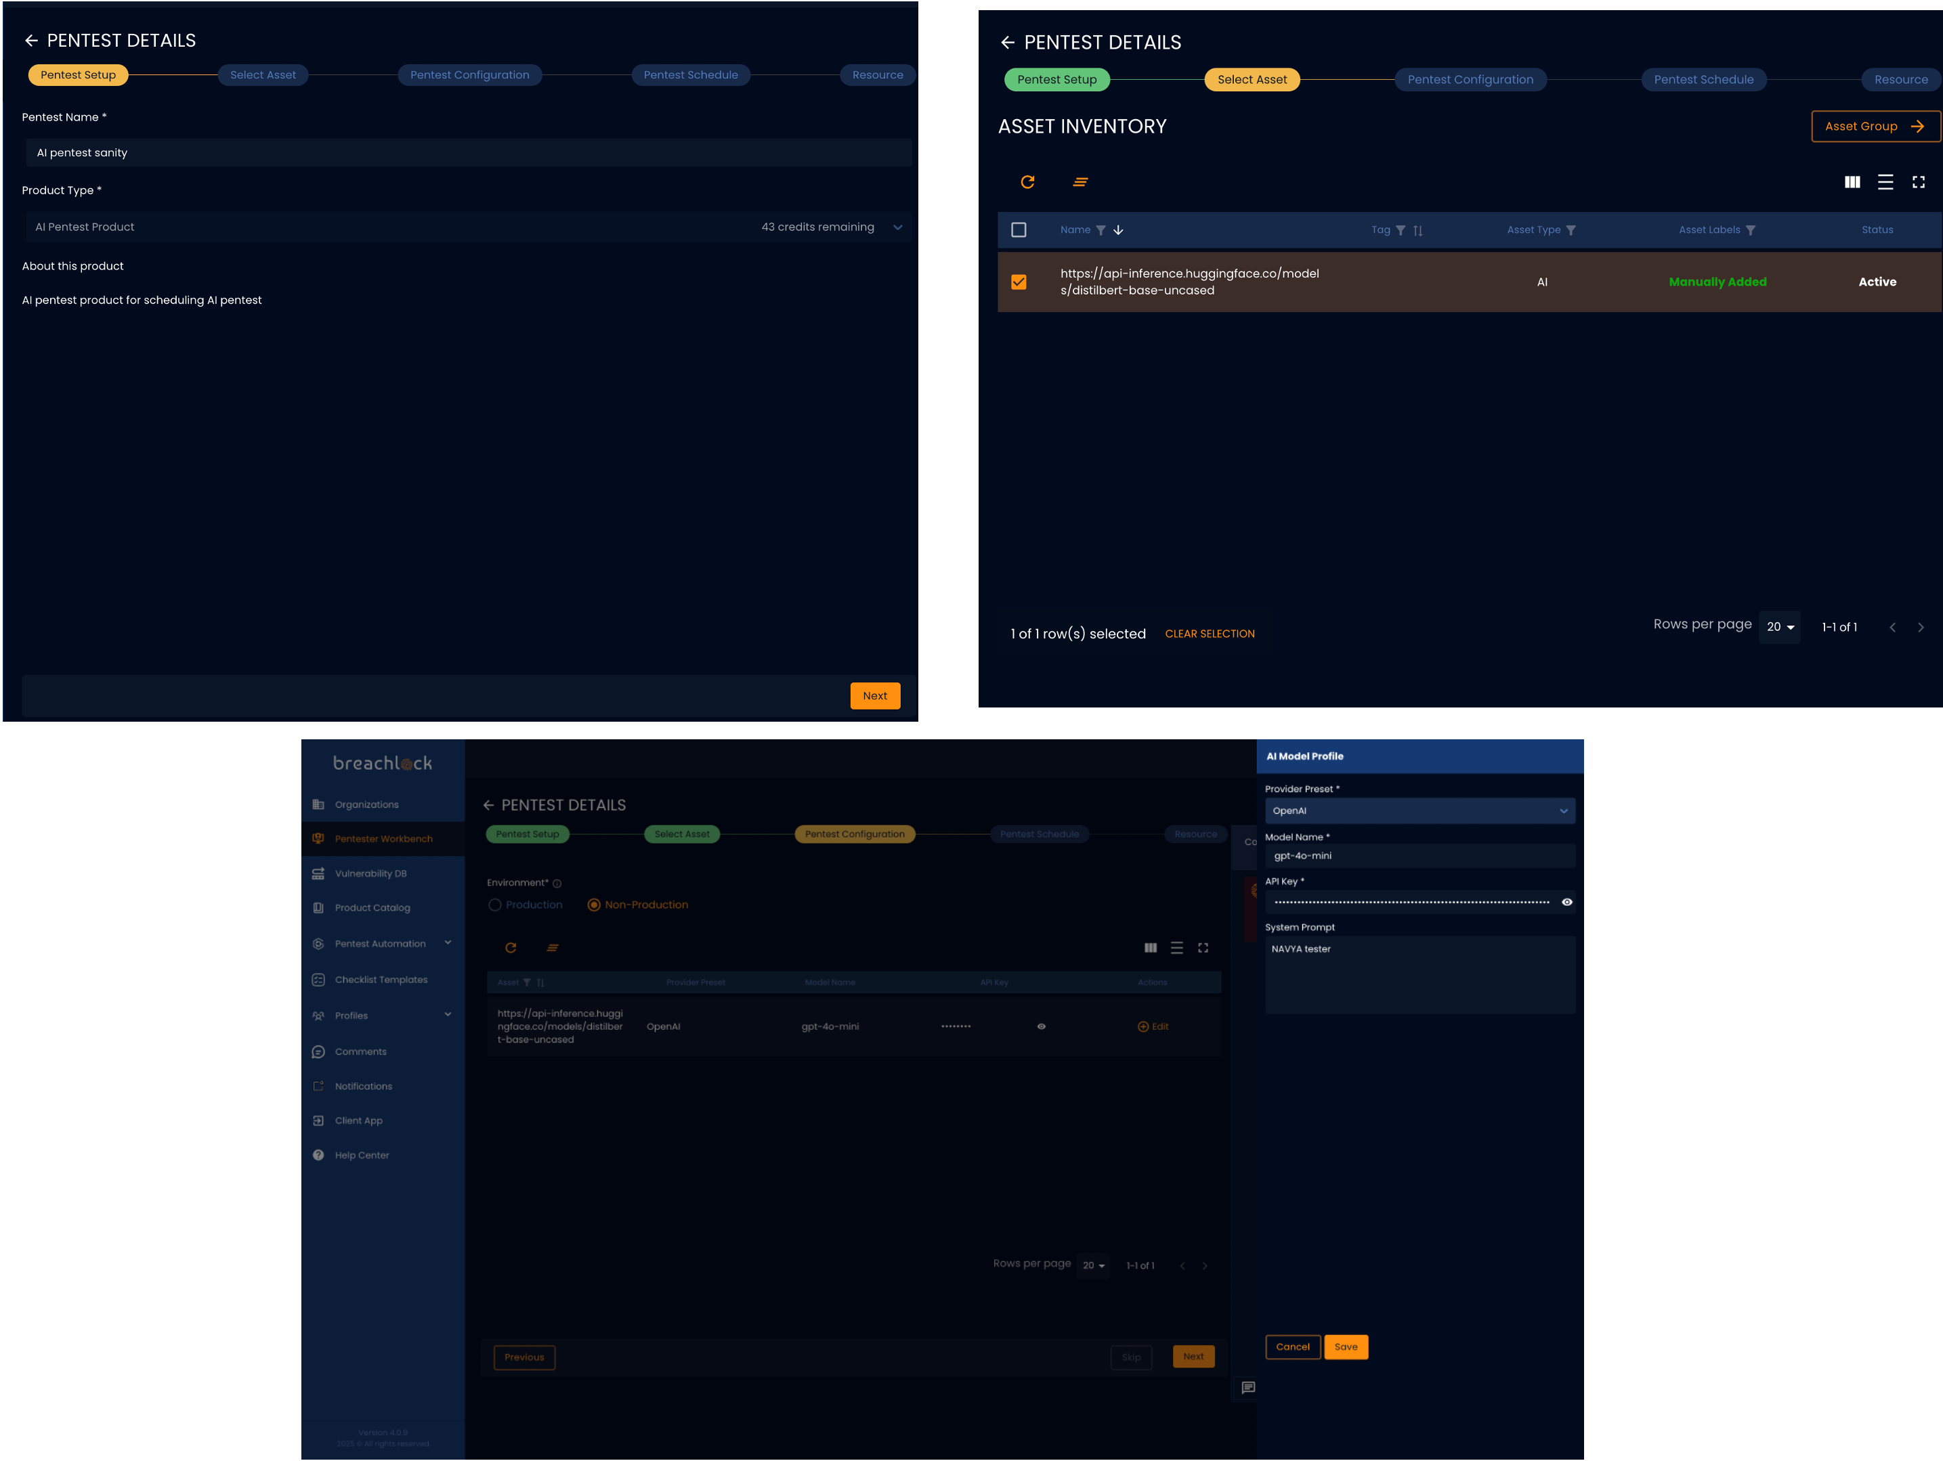Uncheck the huggingface distilbert asset row
The width and height of the screenshot is (1943, 1461).
coord(1019,282)
